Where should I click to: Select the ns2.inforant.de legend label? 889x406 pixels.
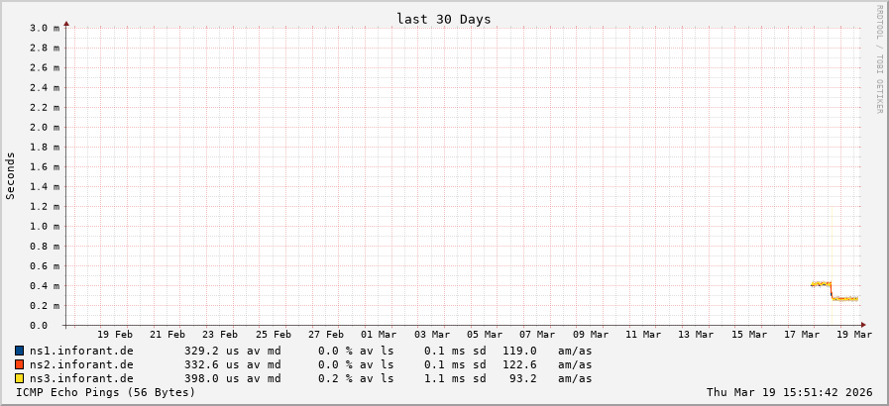pyautogui.click(x=81, y=364)
